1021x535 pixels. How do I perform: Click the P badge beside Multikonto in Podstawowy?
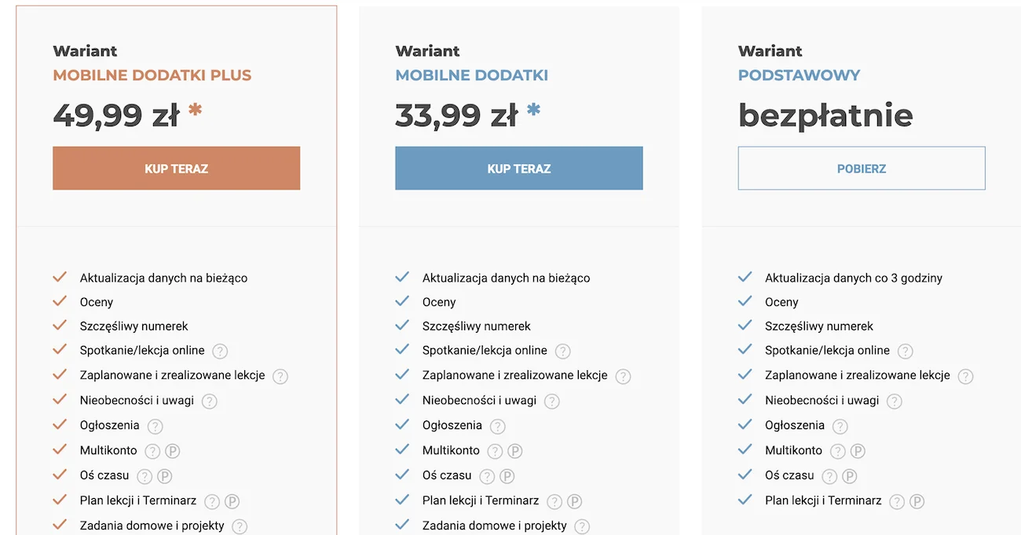pyautogui.click(x=858, y=451)
